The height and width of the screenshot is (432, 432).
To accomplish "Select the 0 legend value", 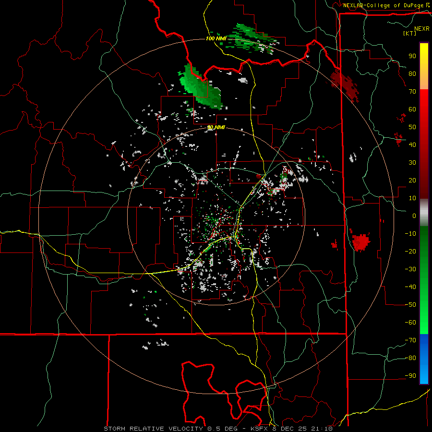I will (414, 216).
